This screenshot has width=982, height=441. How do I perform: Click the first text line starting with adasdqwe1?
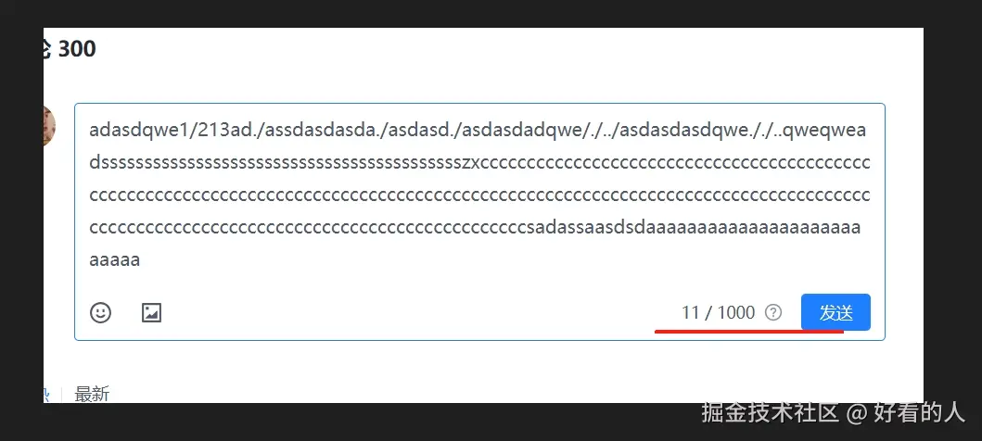(x=478, y=131)
